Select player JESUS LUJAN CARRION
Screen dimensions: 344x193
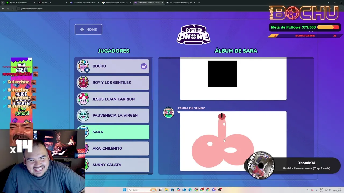click(x=113, y=99)
